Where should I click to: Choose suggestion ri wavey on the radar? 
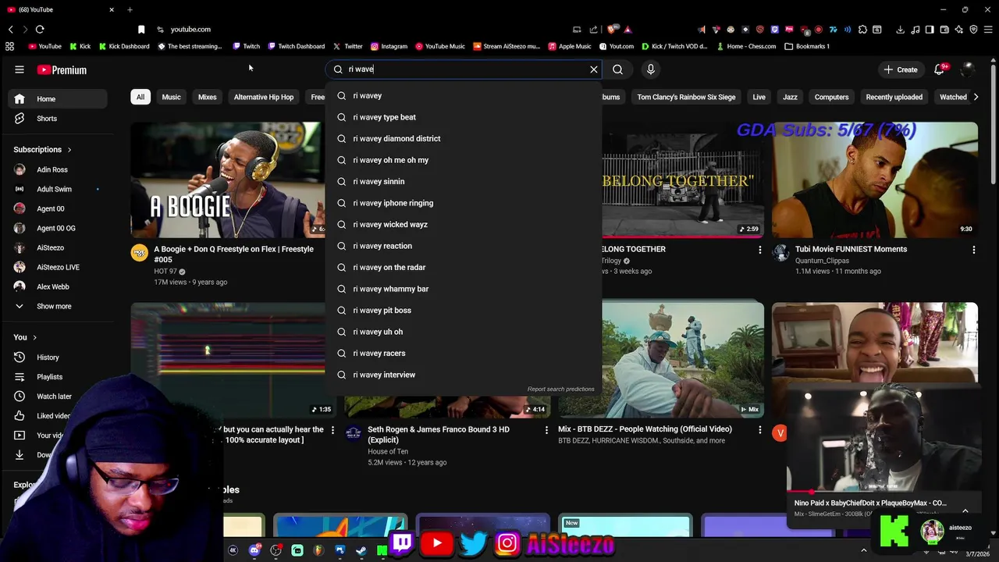464,268
